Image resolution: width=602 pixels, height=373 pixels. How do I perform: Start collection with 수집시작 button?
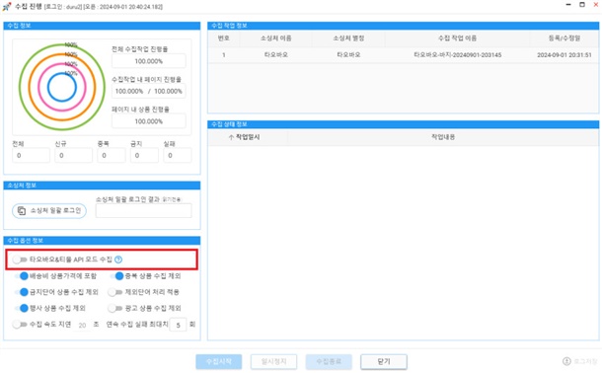[x=219, y=361]
